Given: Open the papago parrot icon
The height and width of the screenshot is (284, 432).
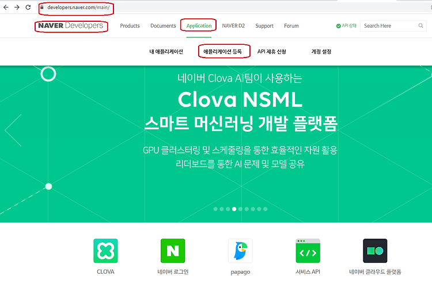Looking at the screenshot, I should [x=240, y=251].
